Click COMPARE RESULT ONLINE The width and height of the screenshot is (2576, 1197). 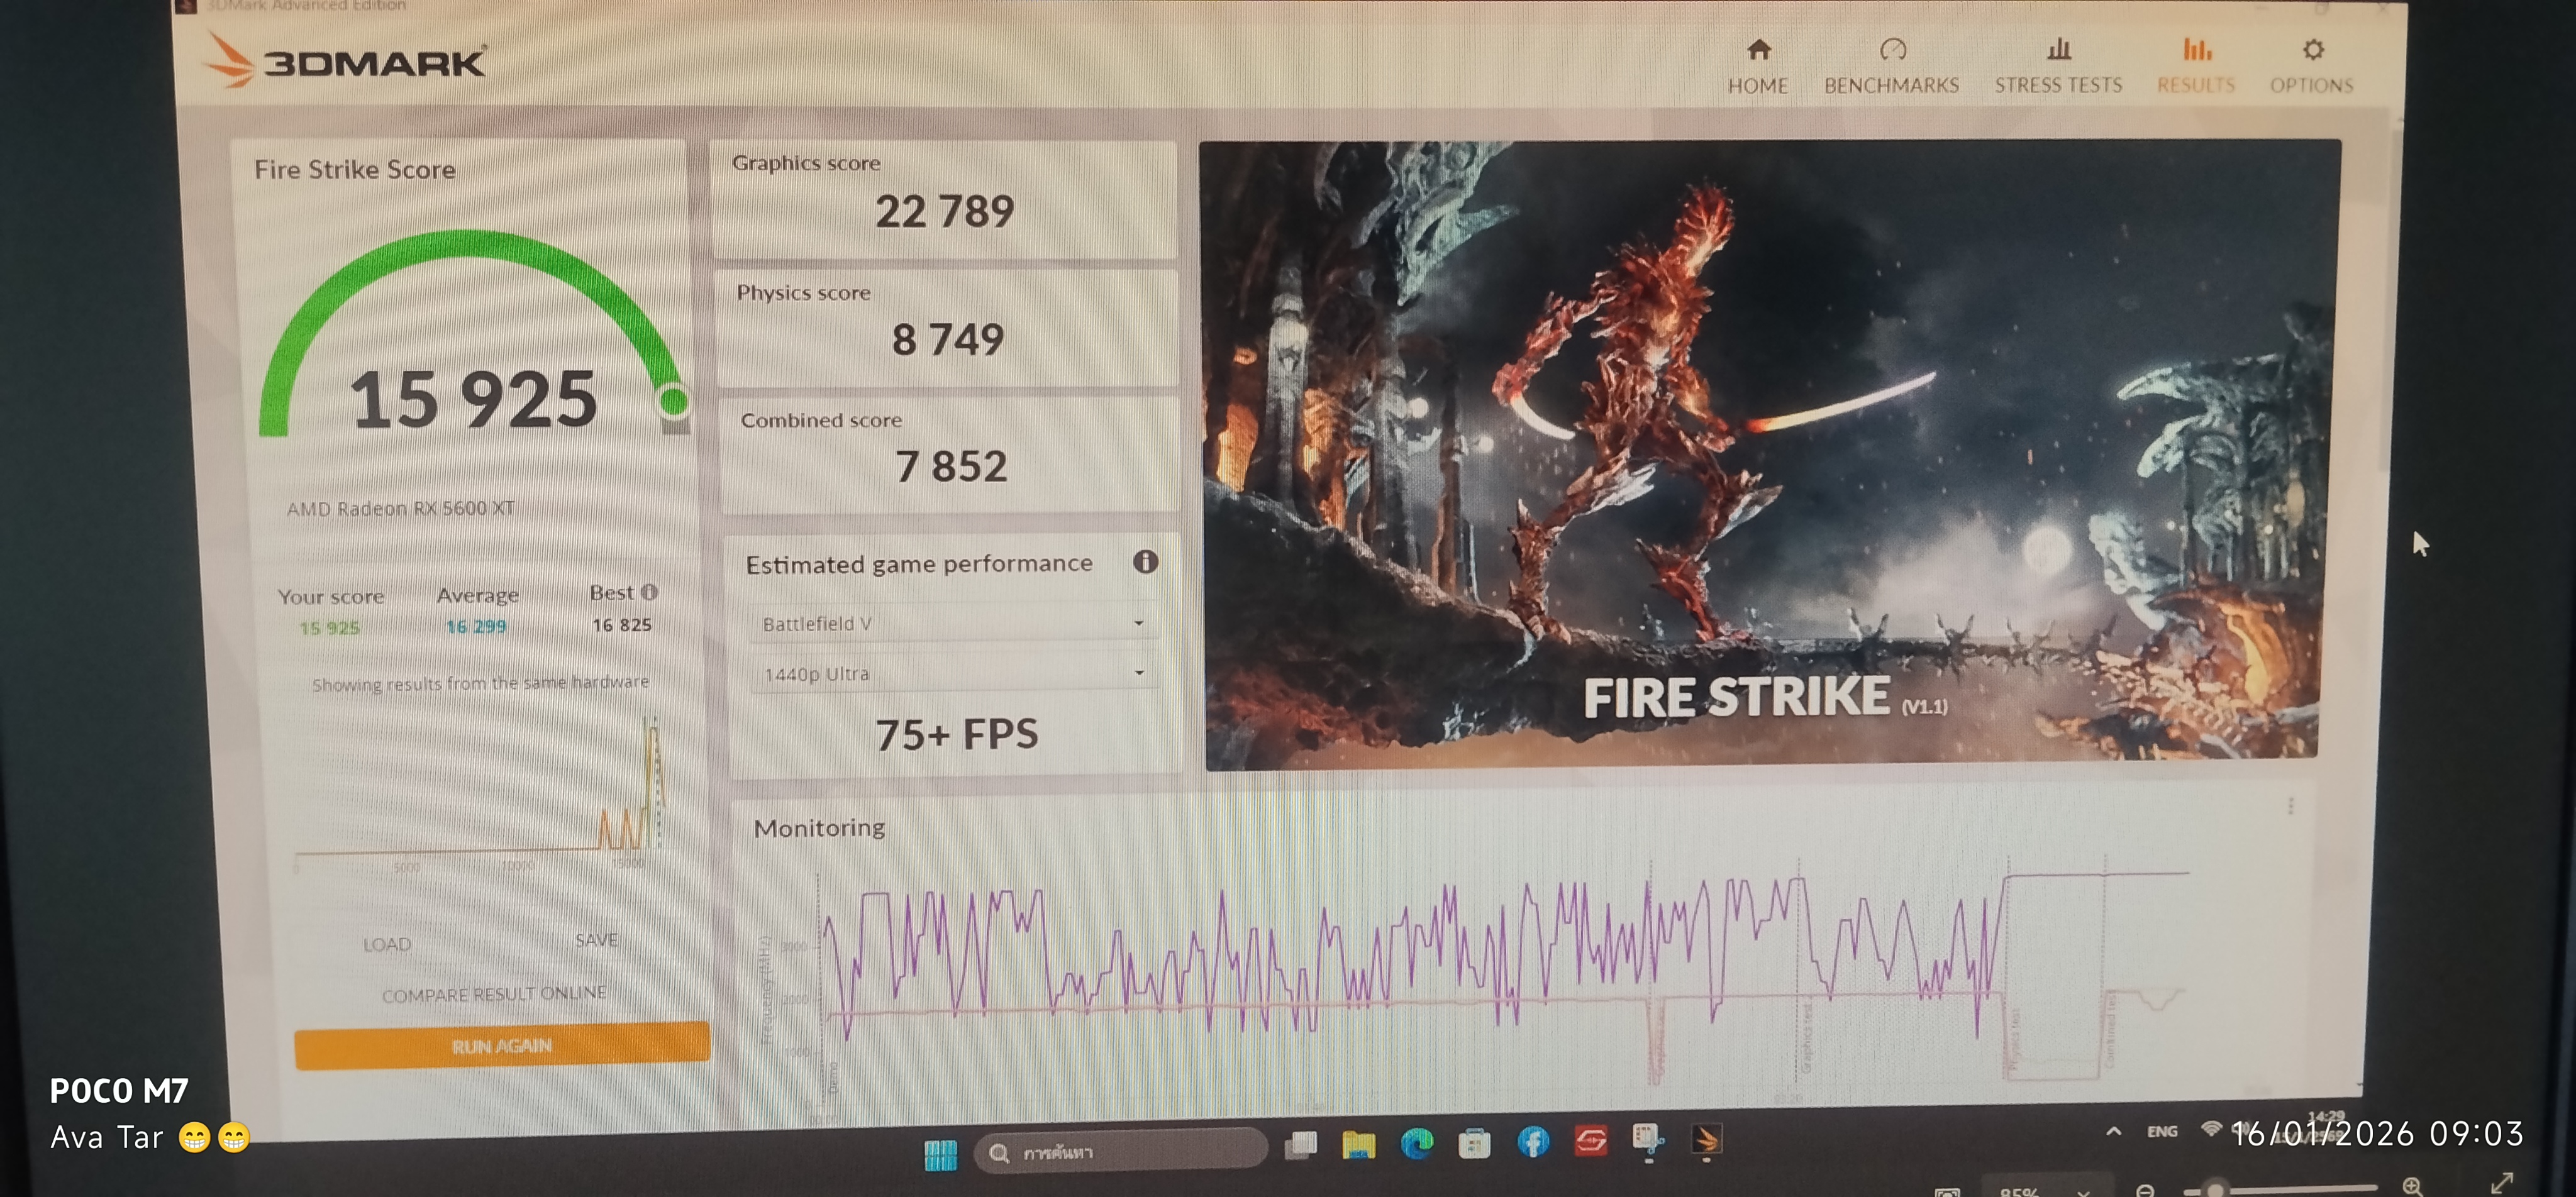coord(494,994)
